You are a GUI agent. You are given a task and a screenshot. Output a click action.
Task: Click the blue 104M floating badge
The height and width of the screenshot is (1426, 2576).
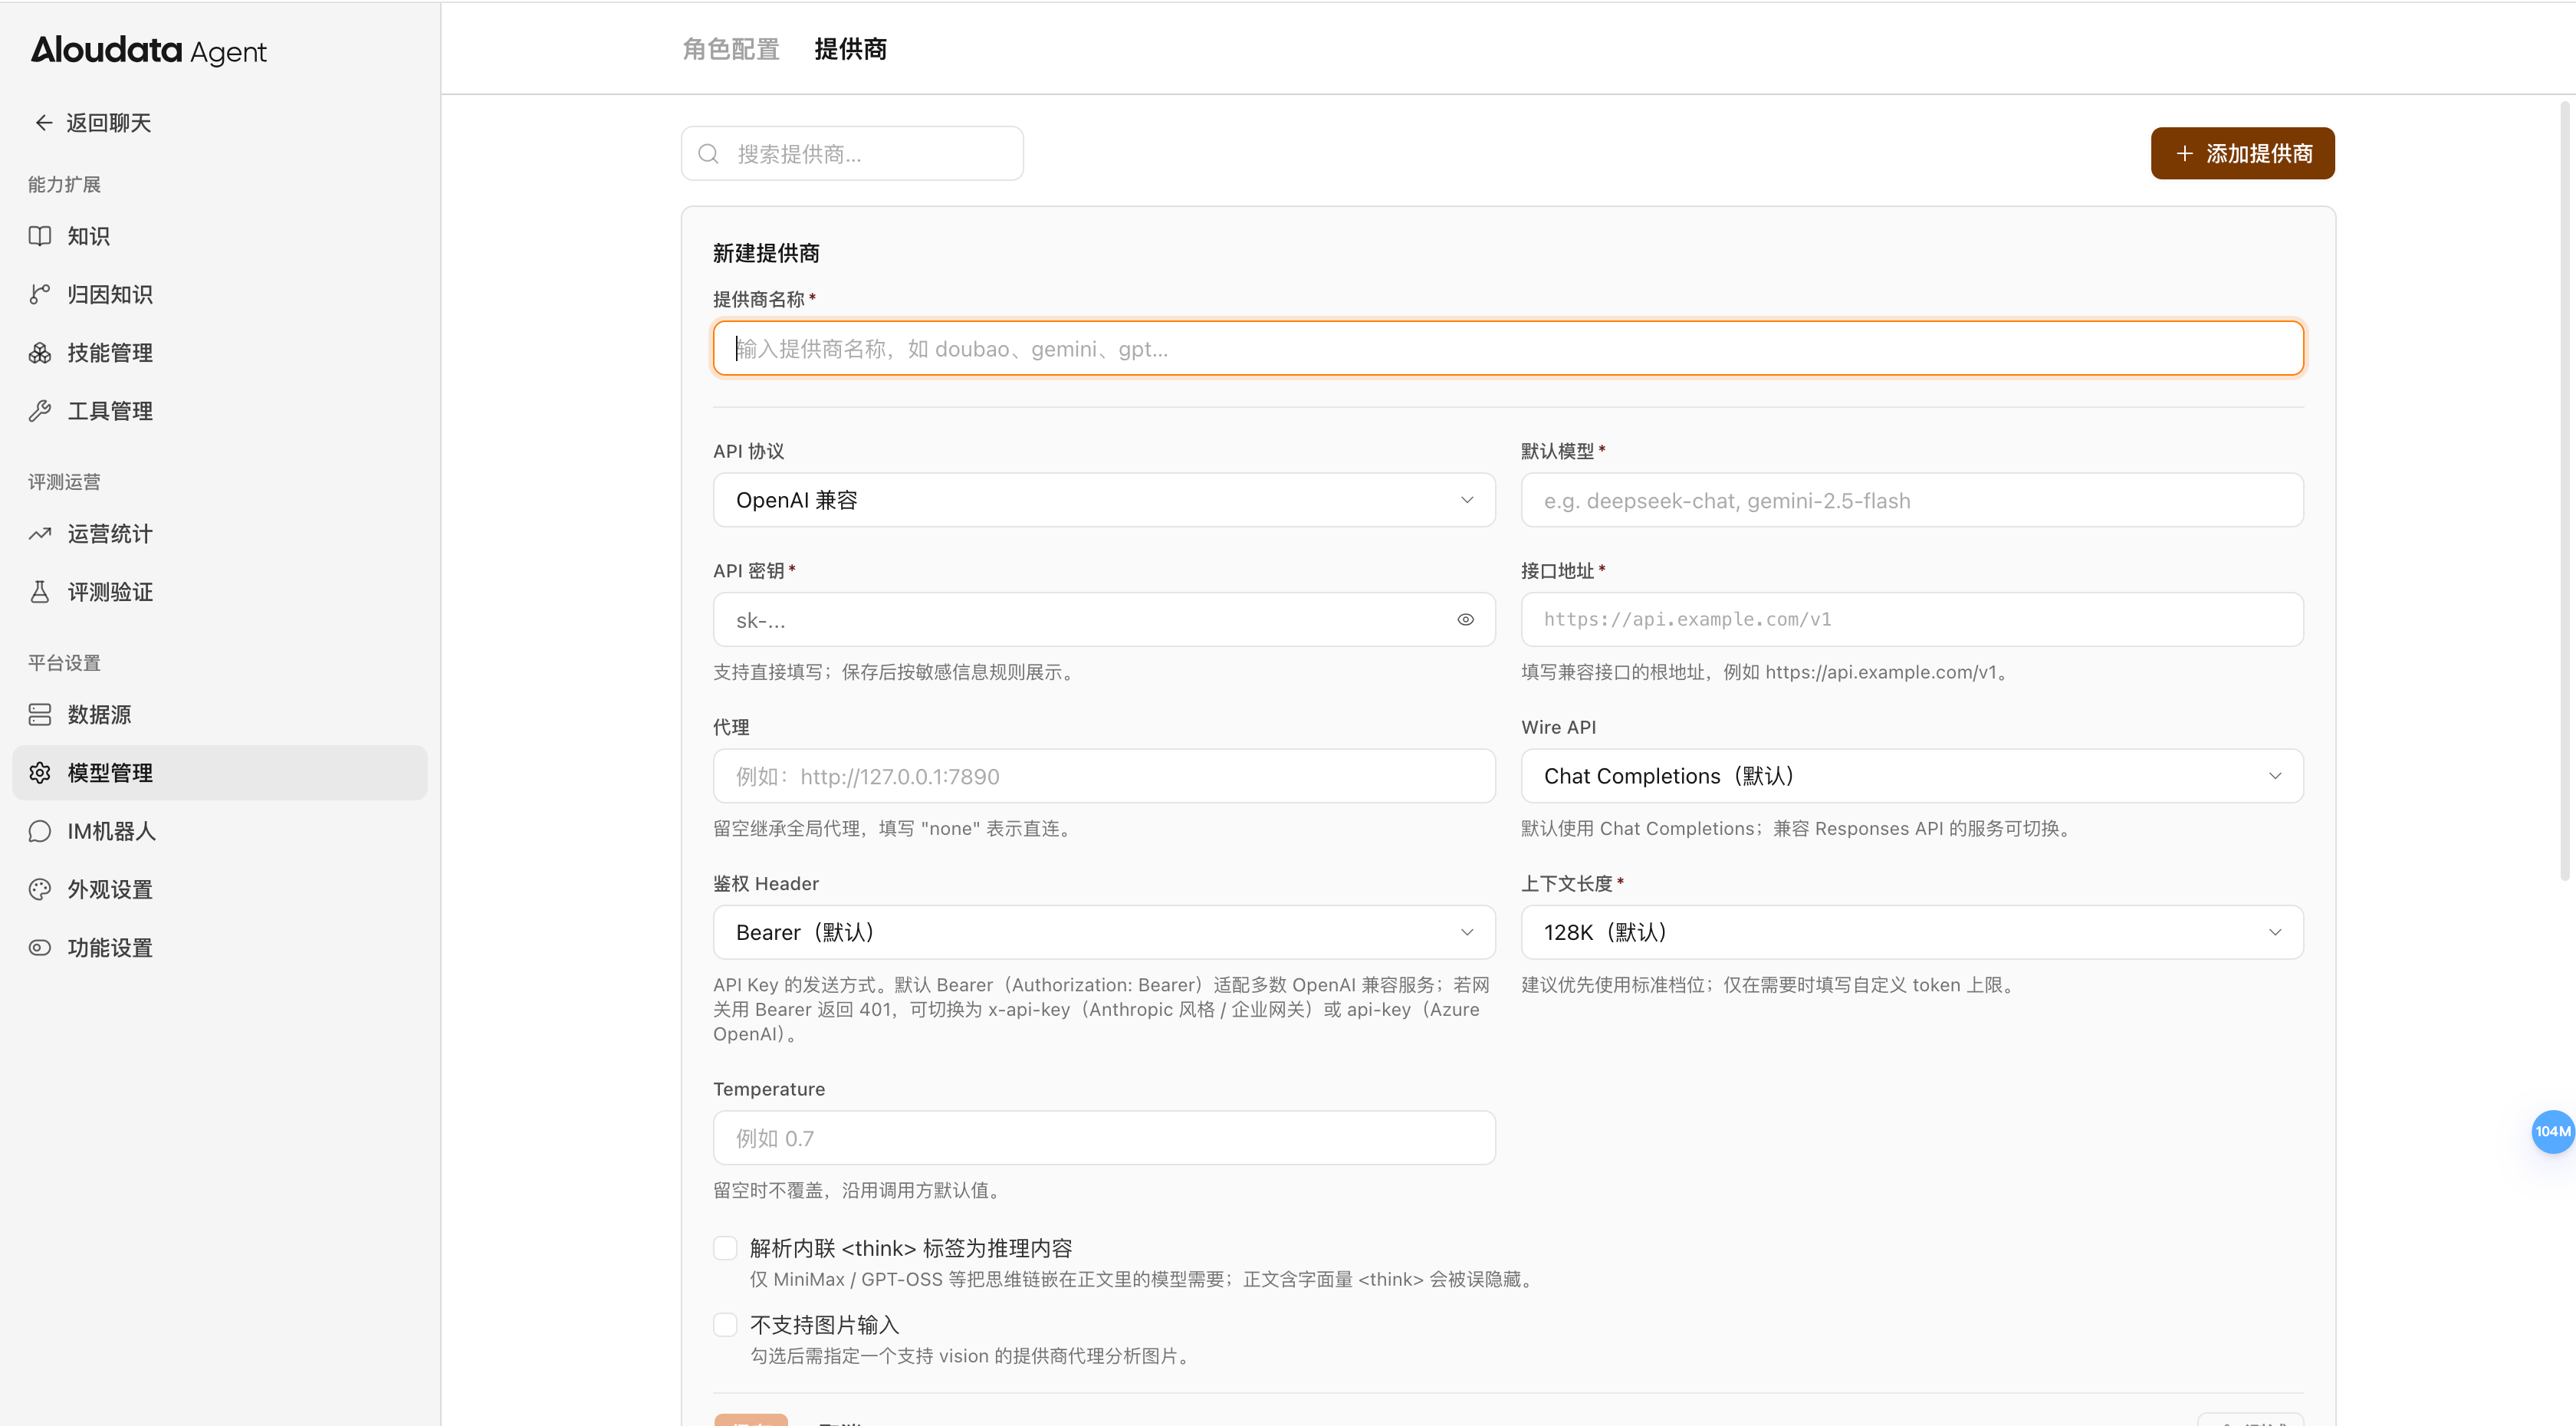click(2552, 1131)
